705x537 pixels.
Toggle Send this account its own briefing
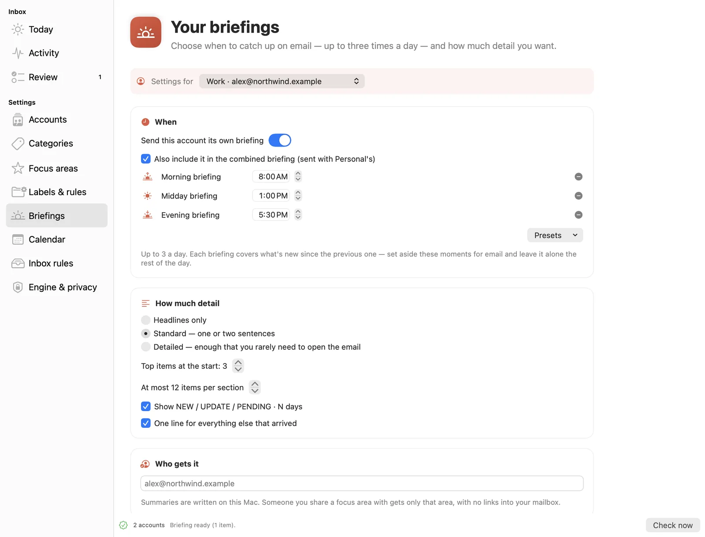[x=280, y=140]
